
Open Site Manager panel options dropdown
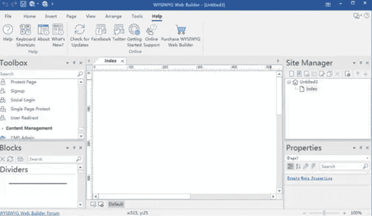[354, 63]
